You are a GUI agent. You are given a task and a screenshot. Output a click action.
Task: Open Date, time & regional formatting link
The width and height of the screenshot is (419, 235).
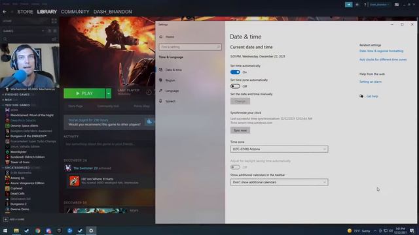381,51
